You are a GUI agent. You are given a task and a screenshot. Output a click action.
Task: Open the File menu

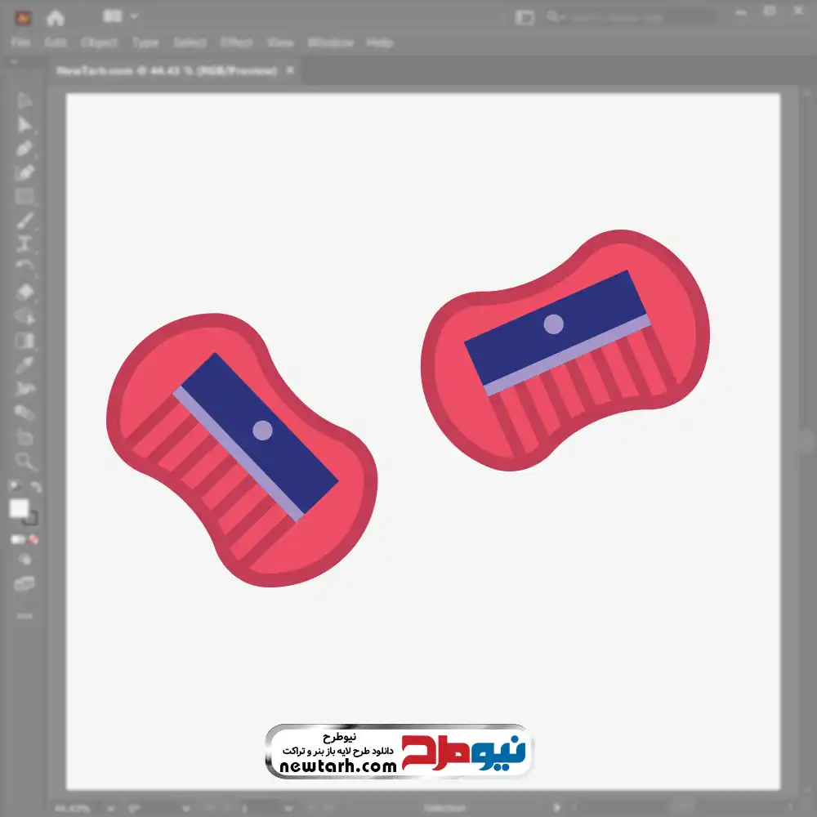(x=20, y=42)
